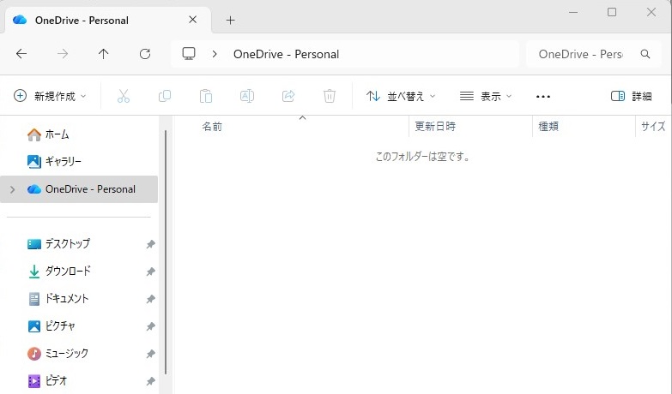Open a new tab with plus button

[230, 20]
